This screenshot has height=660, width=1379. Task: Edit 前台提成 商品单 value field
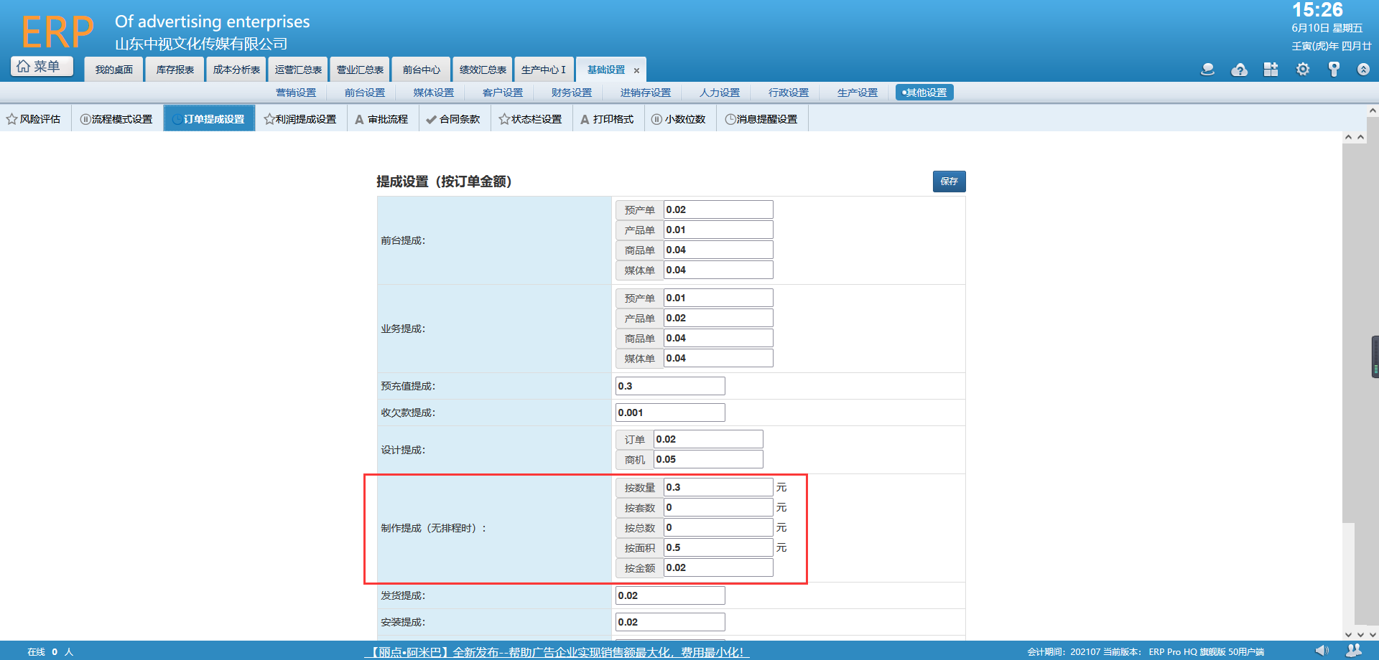click(x=718, y=250)
